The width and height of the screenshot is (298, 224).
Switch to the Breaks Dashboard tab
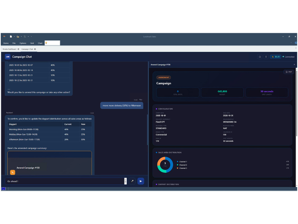point(10,49)
